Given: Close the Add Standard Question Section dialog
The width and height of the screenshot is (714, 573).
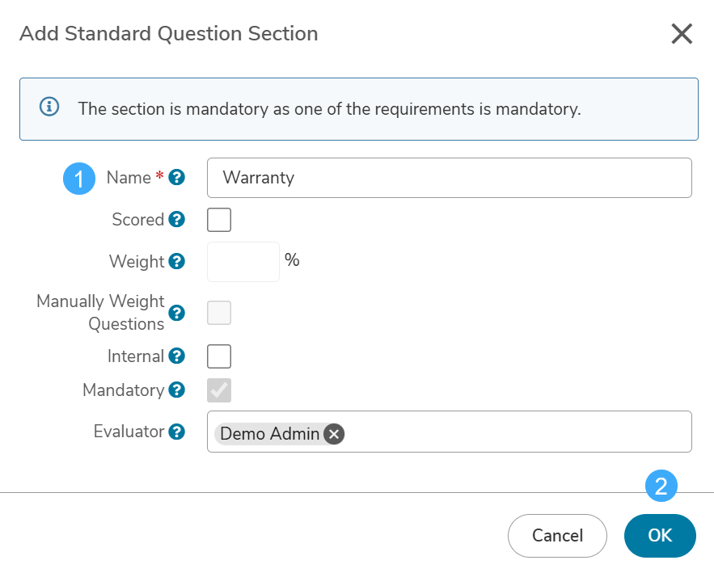Looking at the screenshot, I should 682,34.
